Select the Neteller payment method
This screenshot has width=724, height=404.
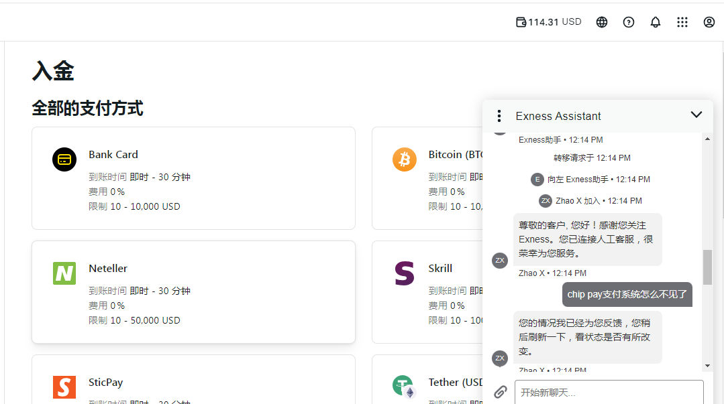(193, 292)
